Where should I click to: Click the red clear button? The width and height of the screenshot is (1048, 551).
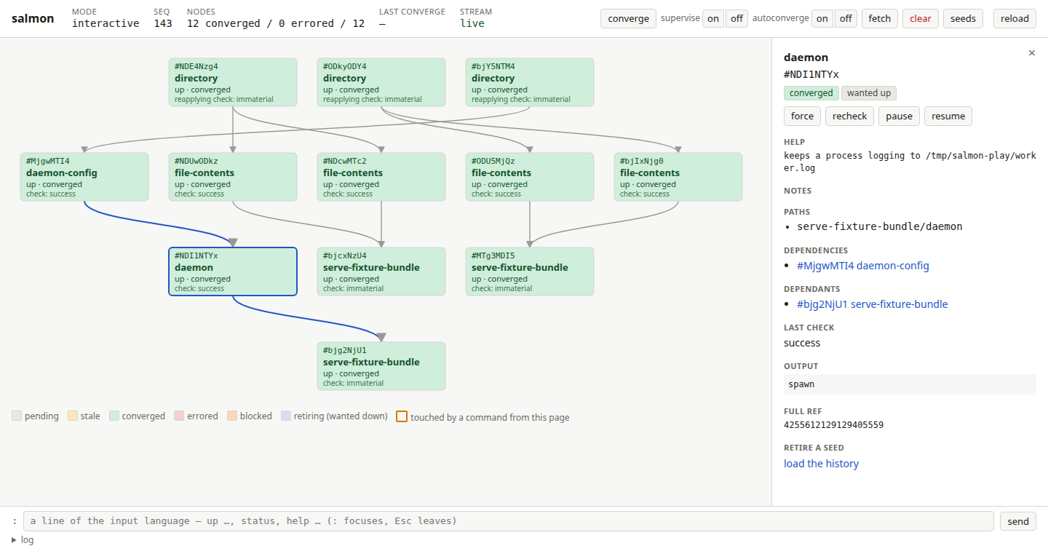[x=921, y=18]
